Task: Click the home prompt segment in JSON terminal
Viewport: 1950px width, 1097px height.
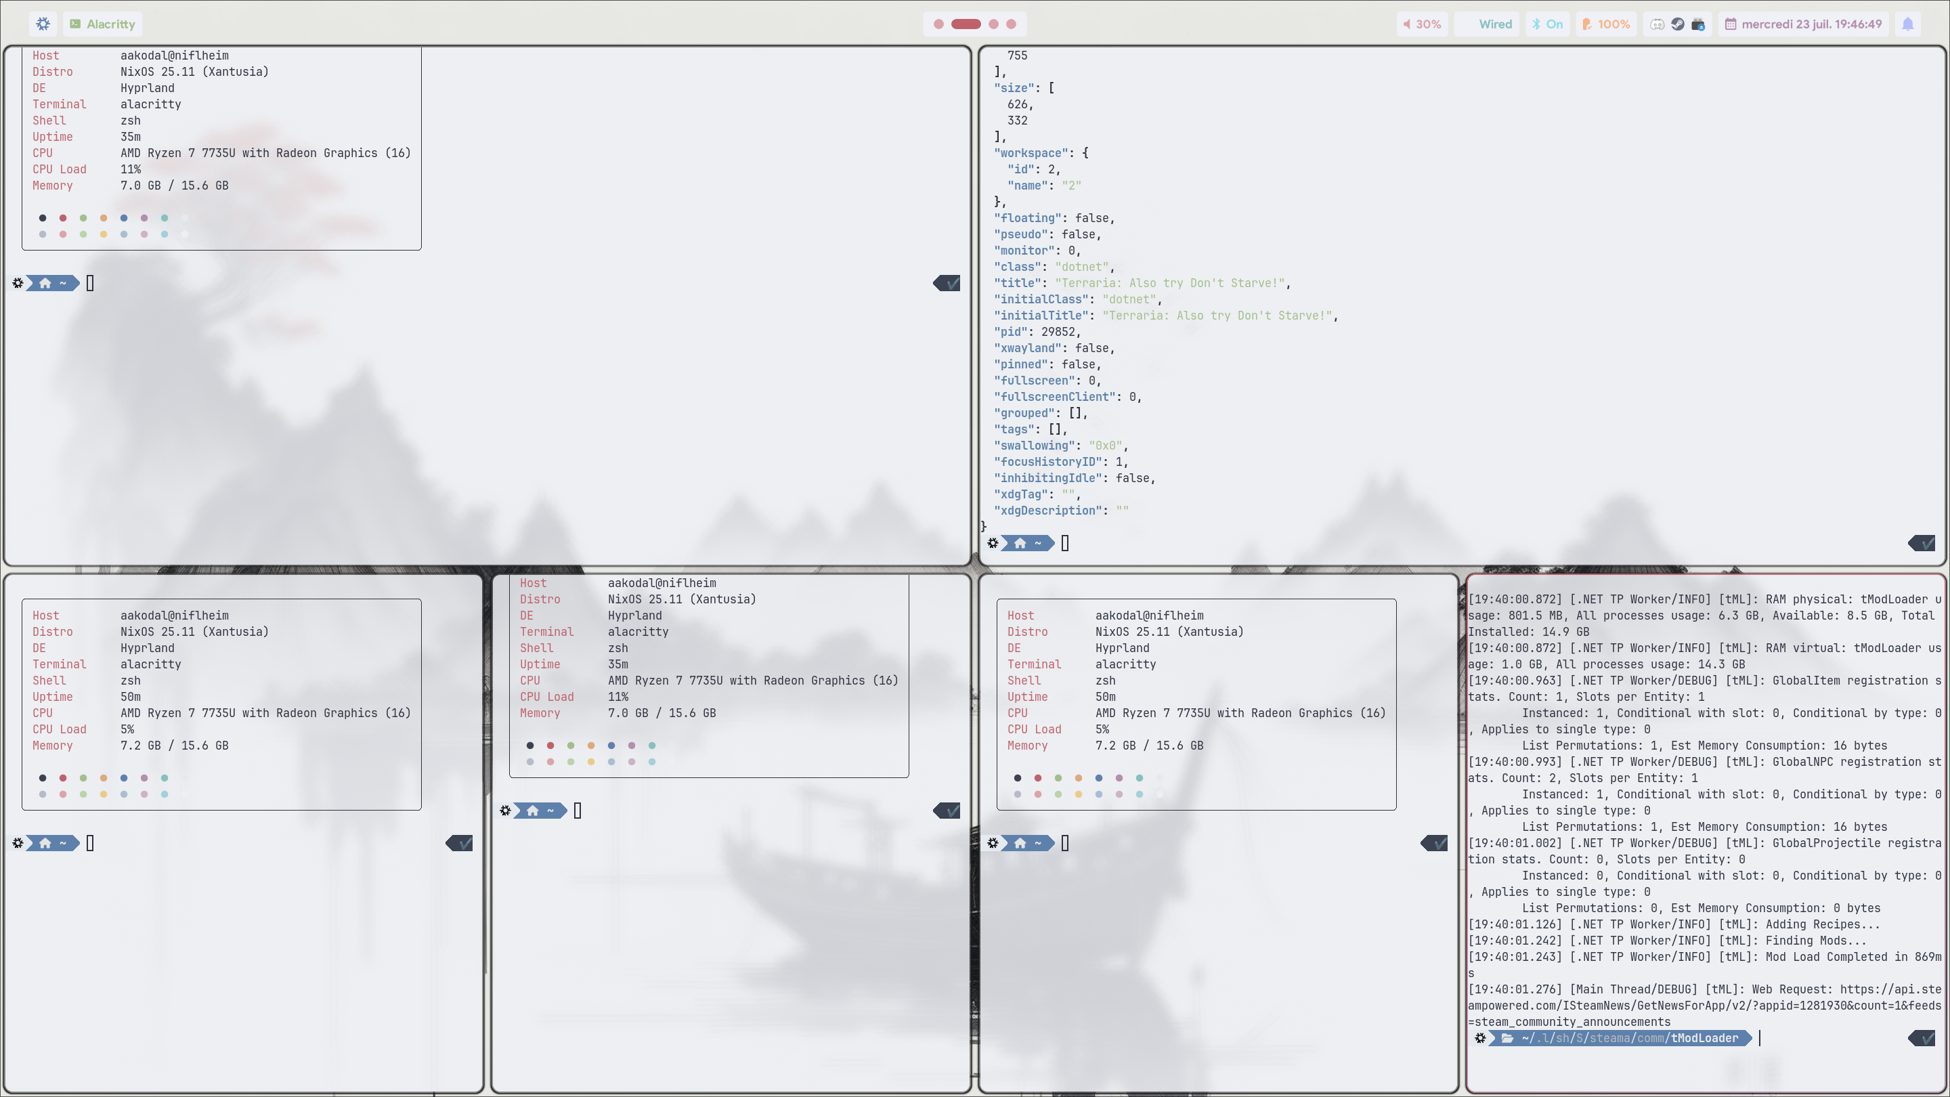Action: pyautogui.click(x=1028, y=543)
